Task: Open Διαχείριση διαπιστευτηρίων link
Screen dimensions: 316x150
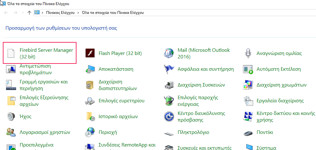Action: [x=118, y=85]
